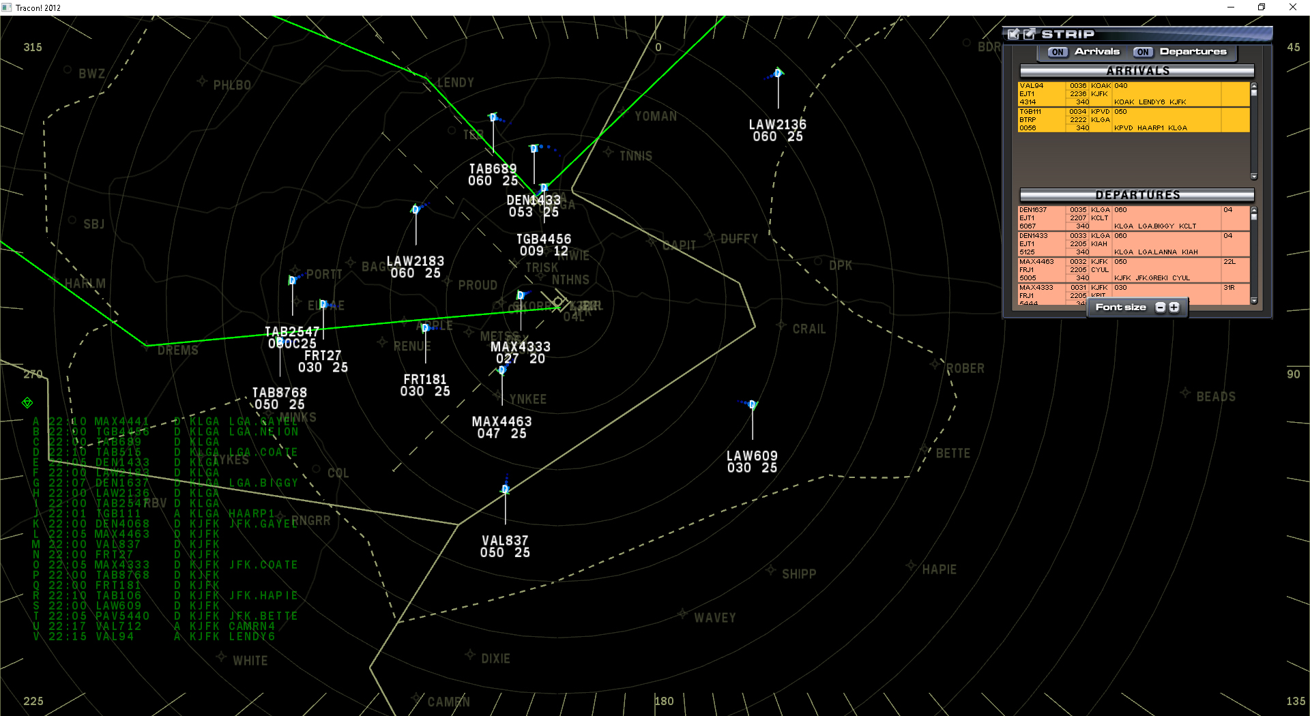Viewport: 1310px width, 716px height.
Task: Click the first pop-out icon beside STRIP title
Action: coord(1014,34)
